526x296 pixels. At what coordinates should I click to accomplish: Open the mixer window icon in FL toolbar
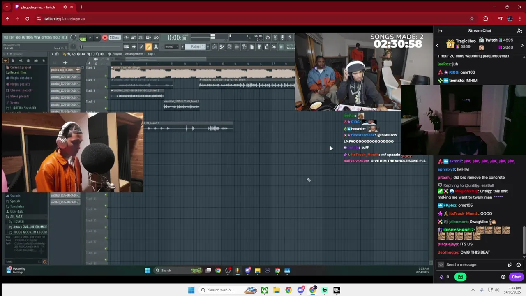(x=237, y=46)
